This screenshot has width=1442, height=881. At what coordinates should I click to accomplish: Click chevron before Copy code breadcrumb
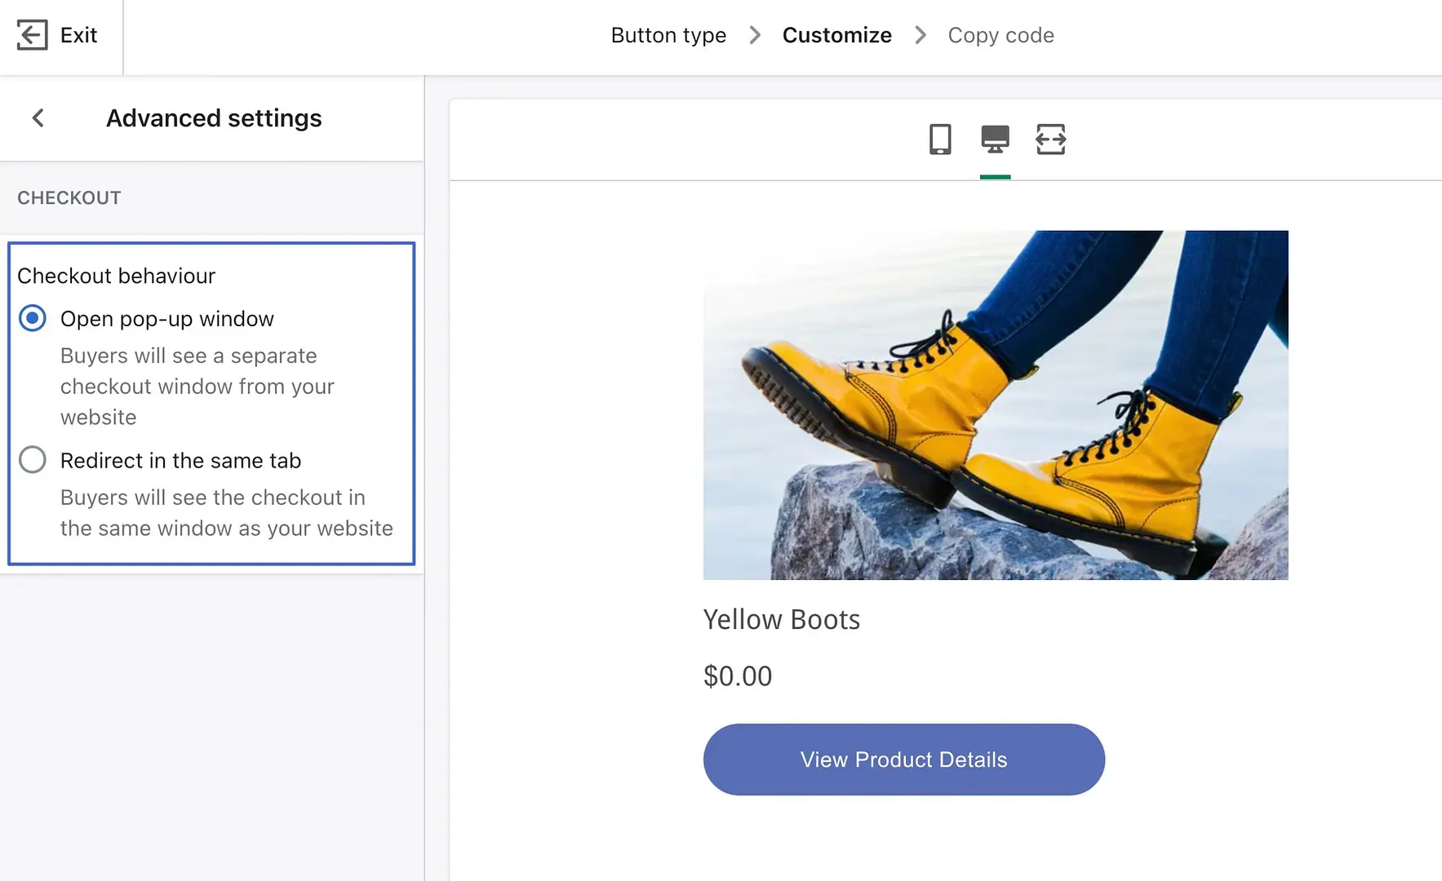click(x=921, y=35)
